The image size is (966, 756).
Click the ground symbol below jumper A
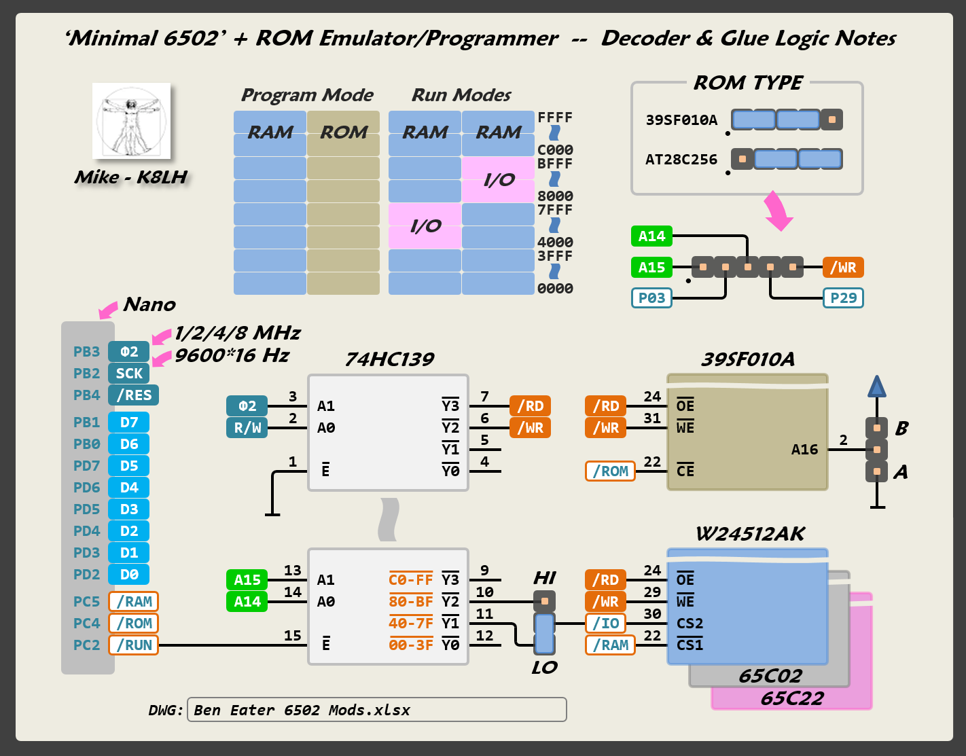coord(878,504)
